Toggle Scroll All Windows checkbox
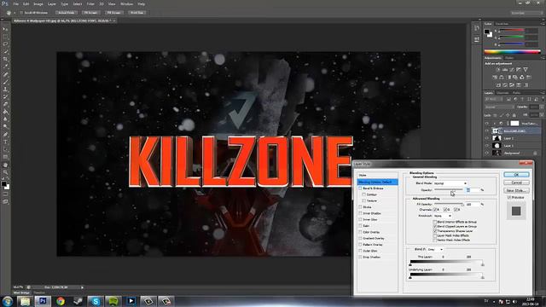546x307 pixels. 21,13
